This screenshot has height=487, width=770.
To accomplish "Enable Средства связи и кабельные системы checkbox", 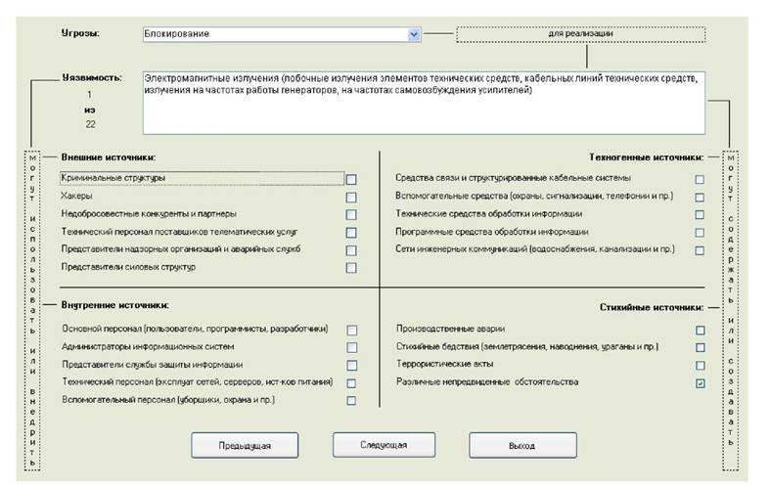I will (x=700, y=179).
